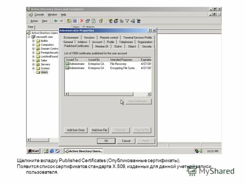Click the microsoft.com domain icon in tree
Screen dimensions: 246x185
[33, 37]
